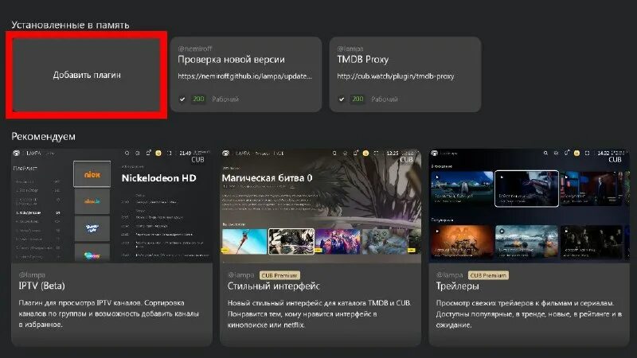This screenshot has height=358, width=637.
Task: Click the cub.watch tmdb-proxy URL text
Action: click(395, 76)
